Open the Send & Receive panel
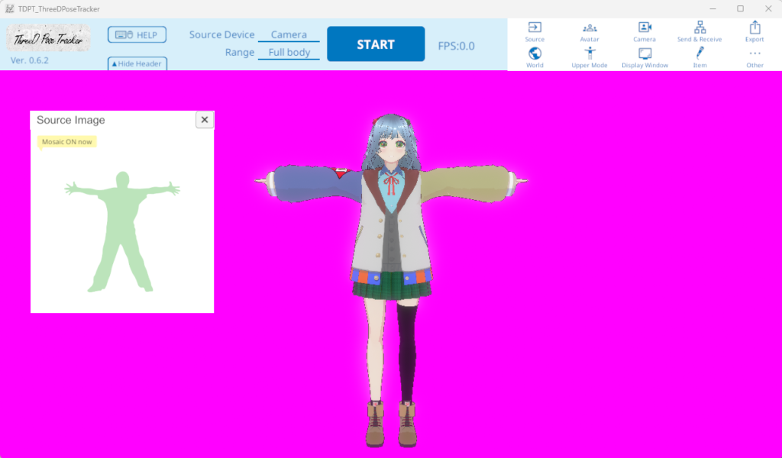The width and height of the screenshot is (782, 458). click(x=700, y=31)
